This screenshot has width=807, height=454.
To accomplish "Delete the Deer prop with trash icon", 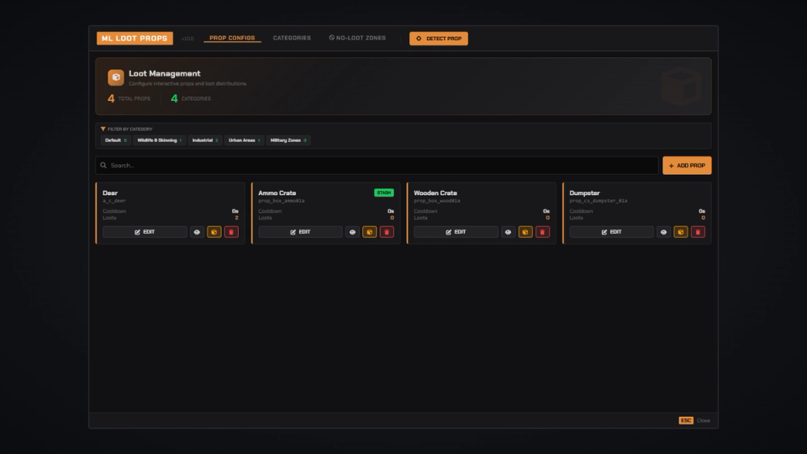I will click(x=231, y=232).
